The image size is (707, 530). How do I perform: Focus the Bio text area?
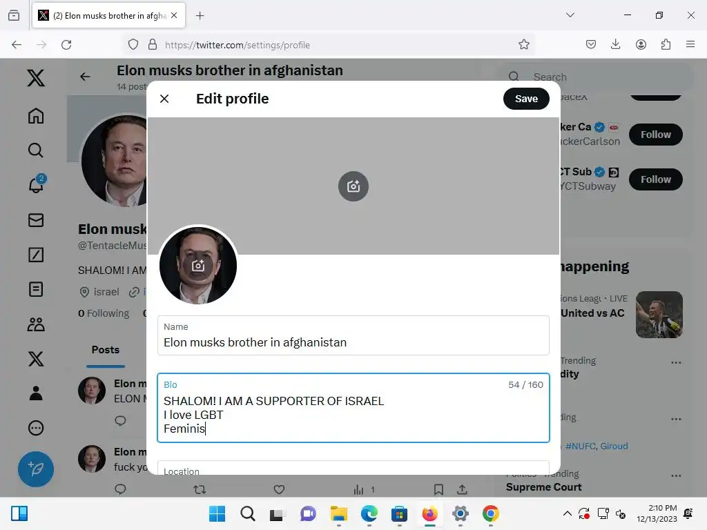tap(353, 408)
